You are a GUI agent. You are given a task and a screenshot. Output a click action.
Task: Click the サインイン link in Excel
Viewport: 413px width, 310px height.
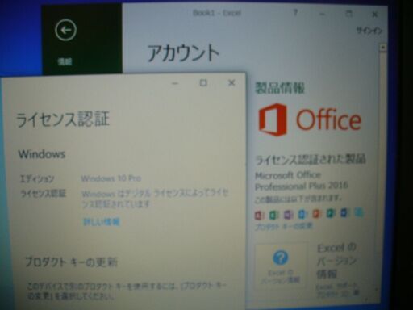click(x=369, y=31)
